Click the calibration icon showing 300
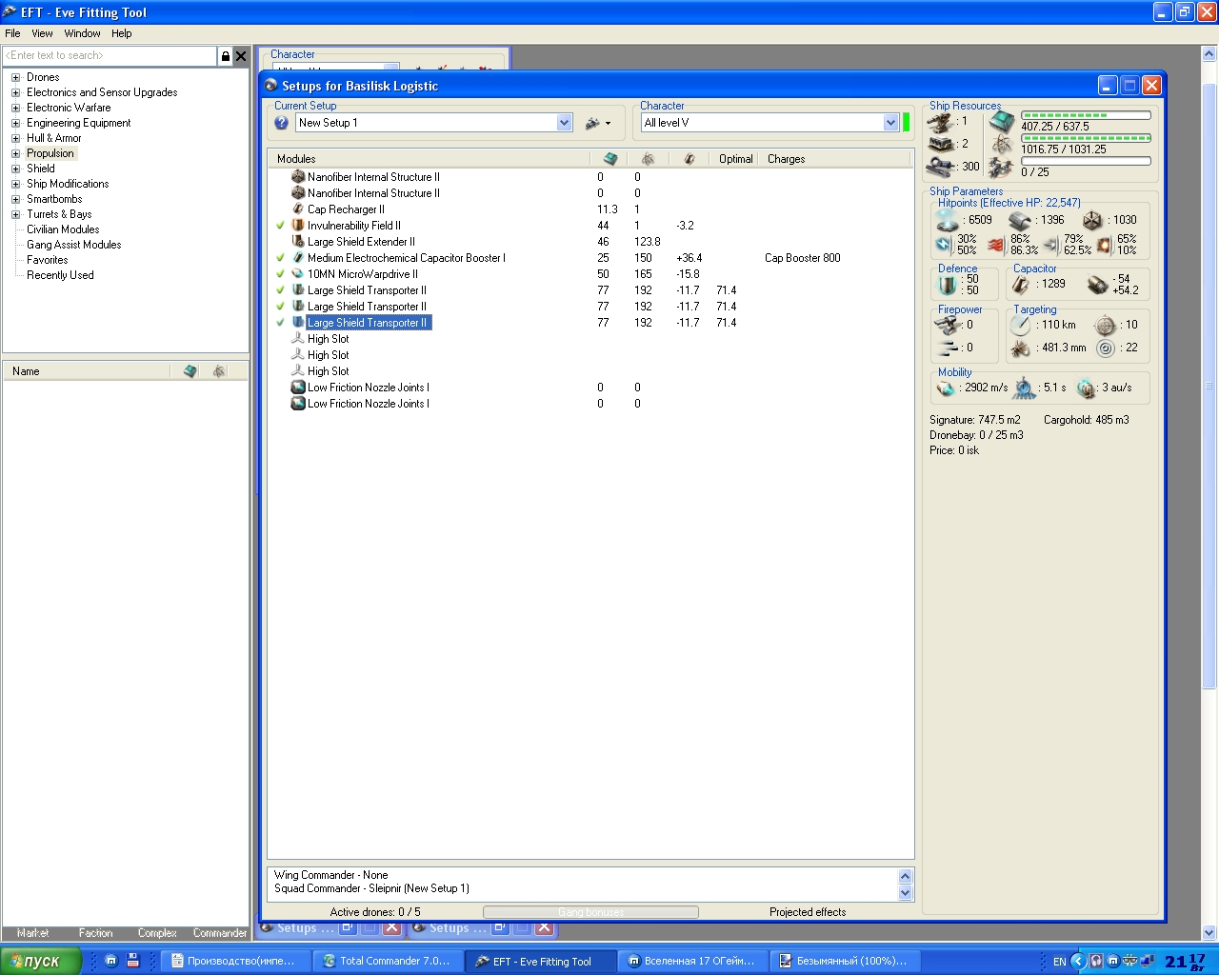The height and width of the screenshot is (975, 1219). tap(941, 167)
